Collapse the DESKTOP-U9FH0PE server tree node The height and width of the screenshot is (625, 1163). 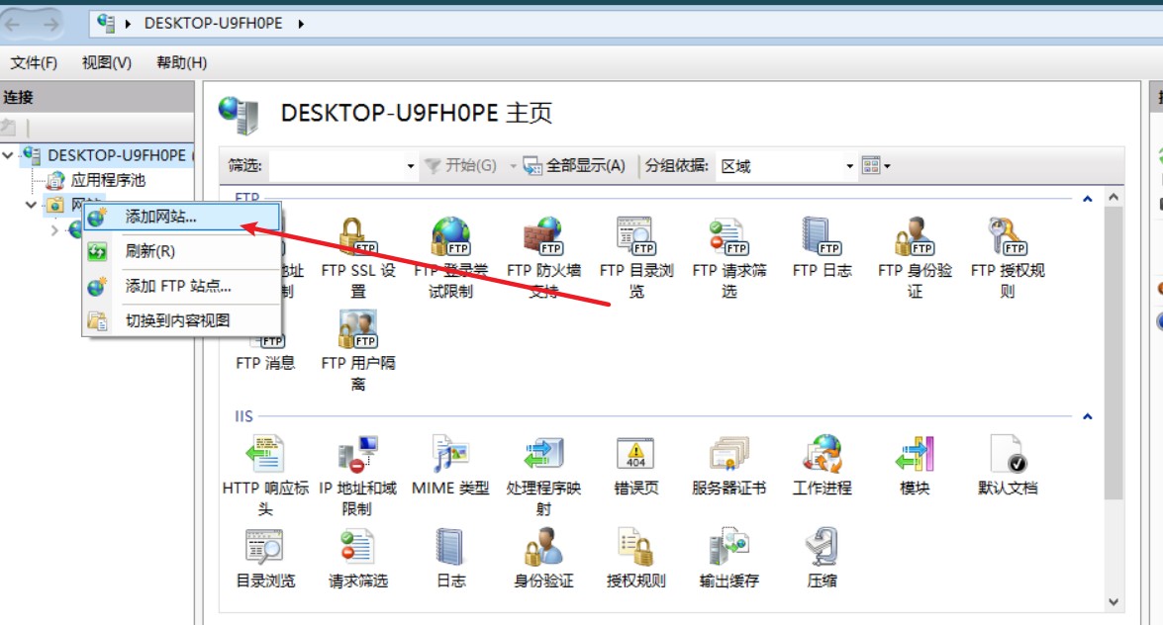pyautogui.click(x=8, y=155)
